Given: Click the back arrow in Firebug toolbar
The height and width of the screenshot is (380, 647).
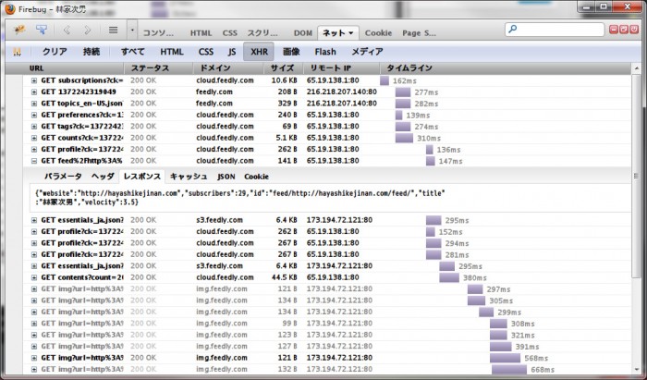Looking at the screenshot, I should (67, 31).
